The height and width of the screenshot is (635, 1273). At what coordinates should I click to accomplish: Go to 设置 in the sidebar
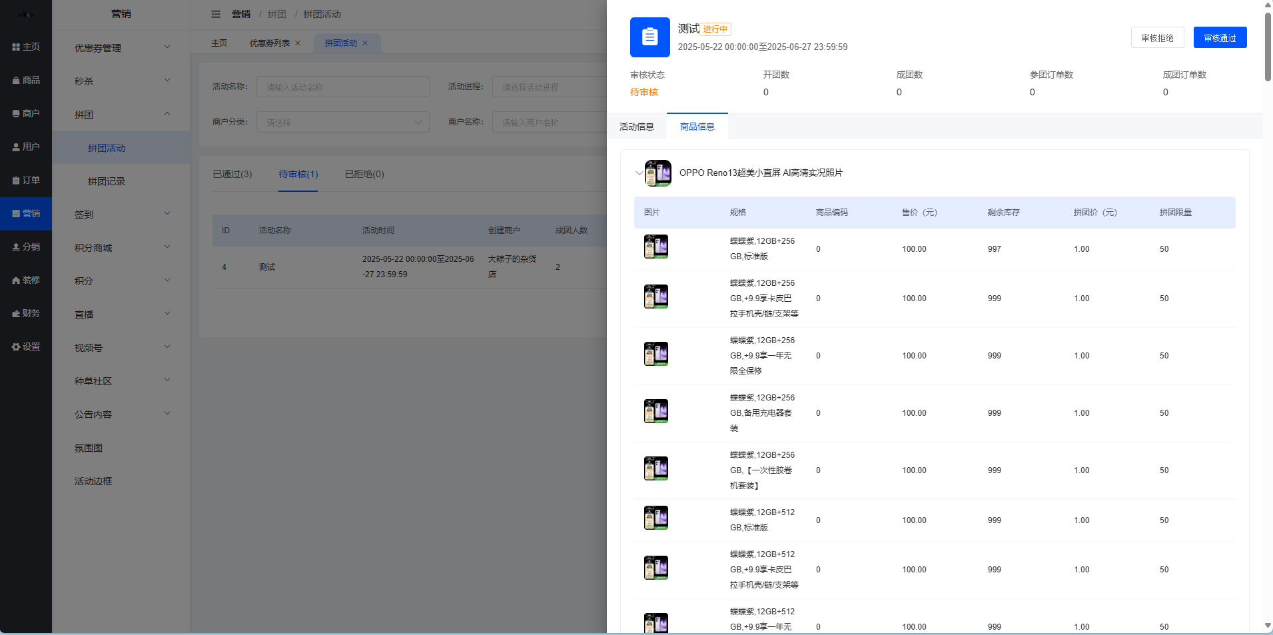(26, 346)
